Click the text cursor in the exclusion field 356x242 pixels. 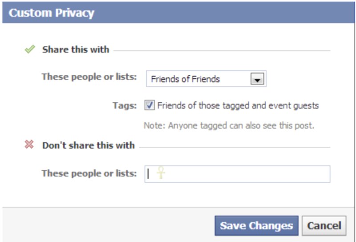click(x=148, y=173)
